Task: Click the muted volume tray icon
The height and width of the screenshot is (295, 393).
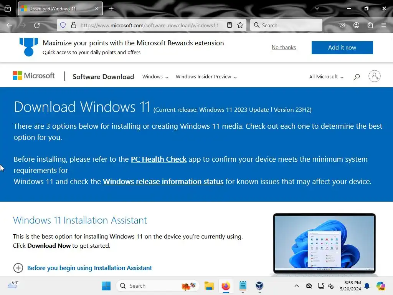Action: click(x=331, y=286)
